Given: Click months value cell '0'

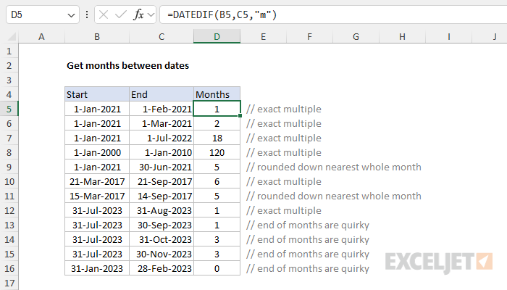Looking at the screenshot, I should [217, 269].
